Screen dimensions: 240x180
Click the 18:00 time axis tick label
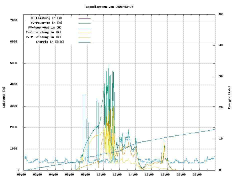point(165,174)
